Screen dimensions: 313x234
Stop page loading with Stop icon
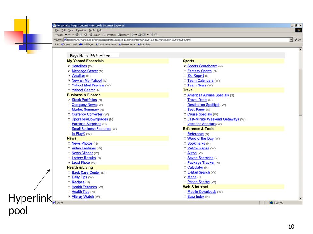click(77, 35)
